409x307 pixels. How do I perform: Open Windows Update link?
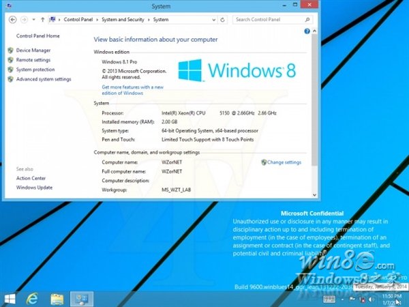point(34,188)
